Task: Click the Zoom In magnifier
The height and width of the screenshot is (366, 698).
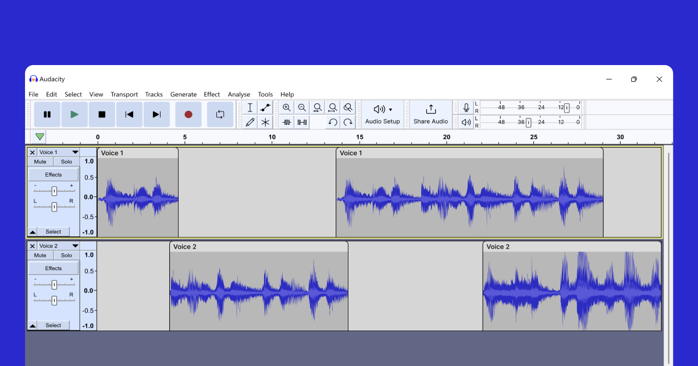Action: (287, 107)
